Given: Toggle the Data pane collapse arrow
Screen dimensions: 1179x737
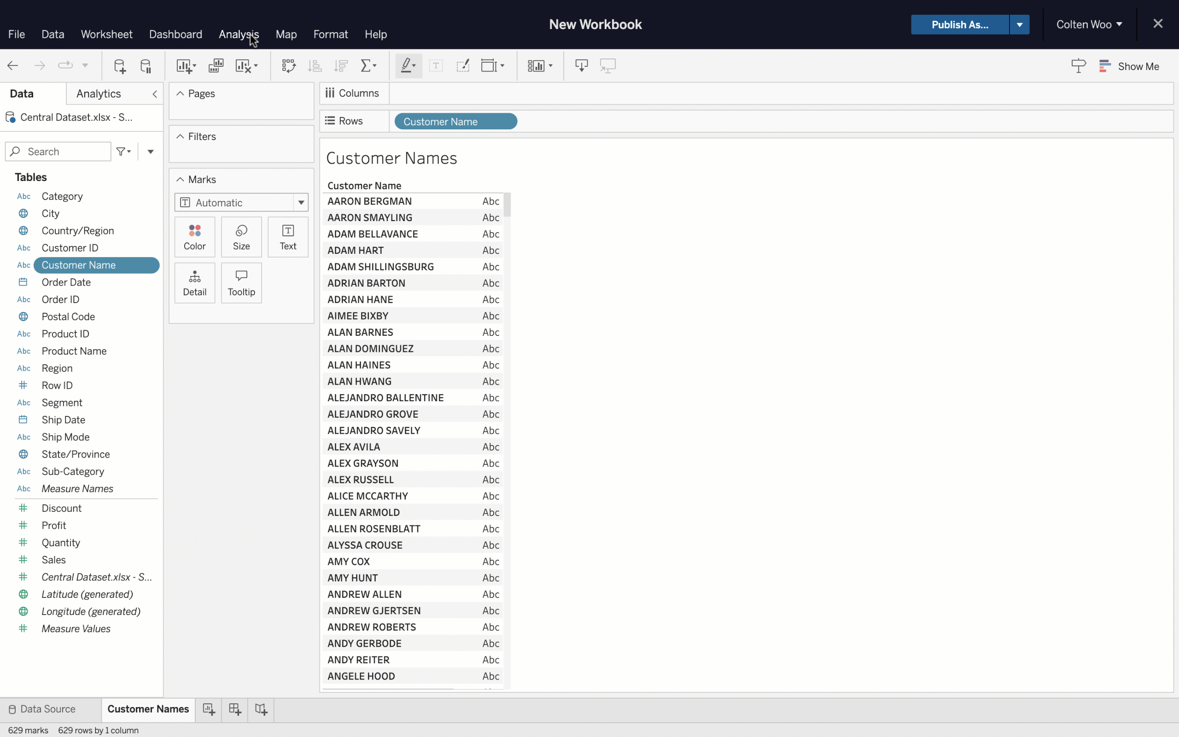Looking at the screenshot, I should pyautogui.click(x=154, y=94).
